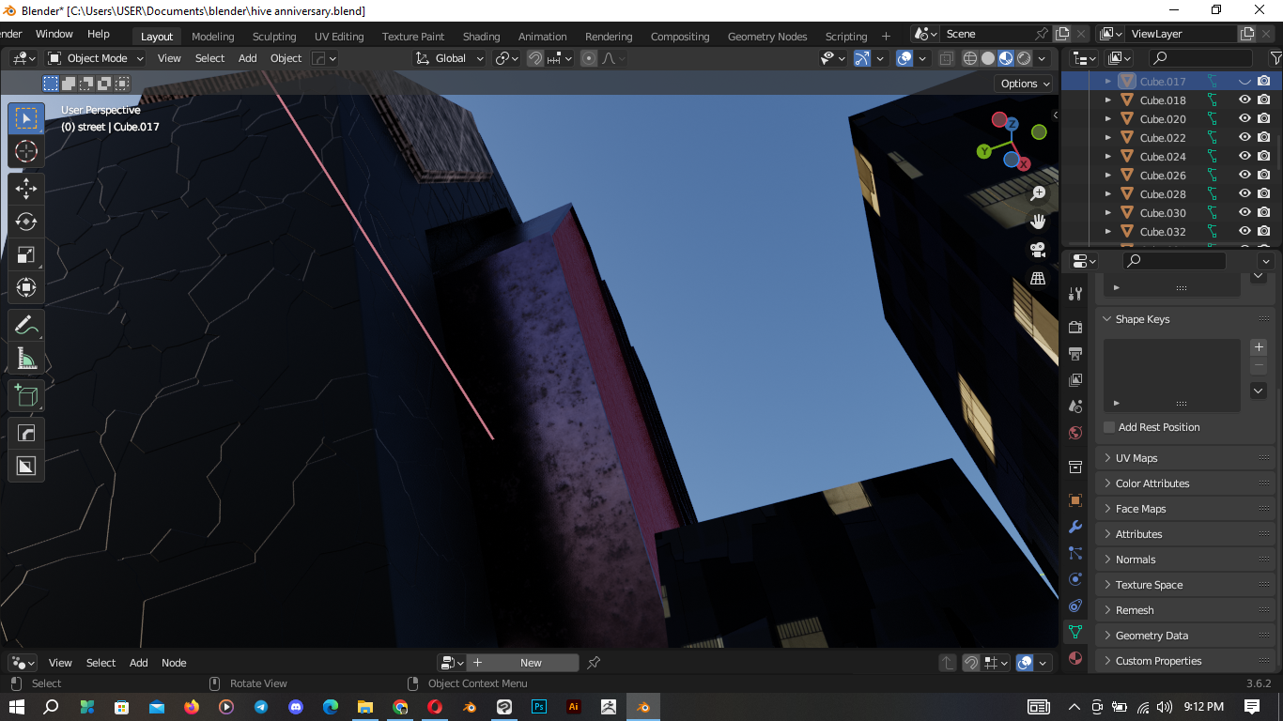Expand the Geometry Data panel
This screenshot has height=721, width=1283.
click(1186, 636)
